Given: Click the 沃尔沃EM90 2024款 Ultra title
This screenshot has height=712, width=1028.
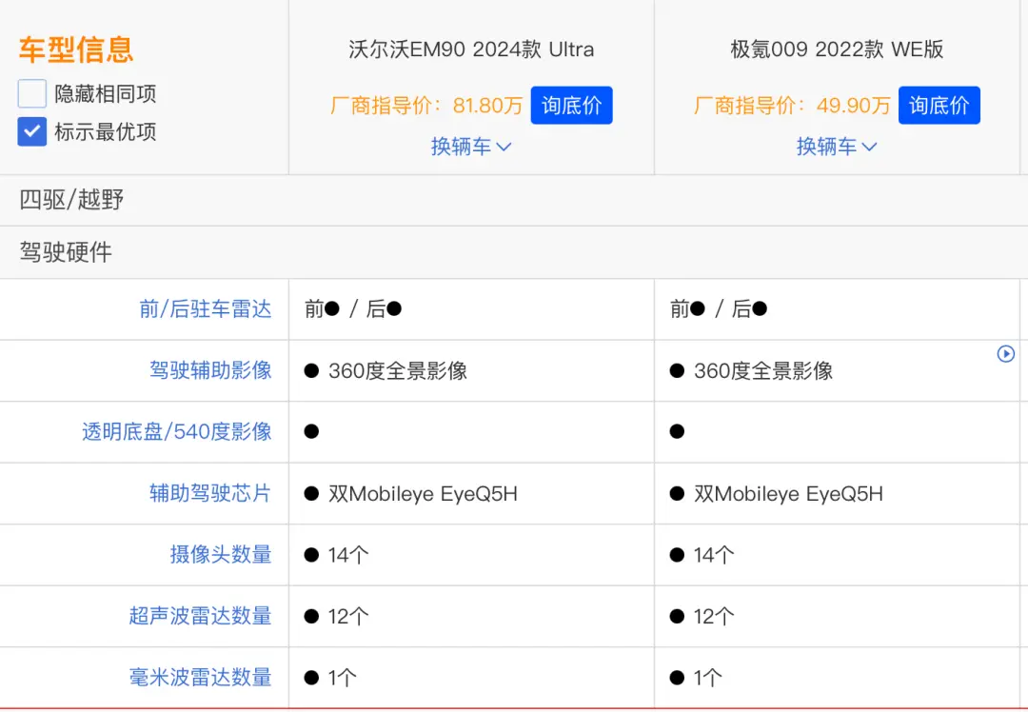Looking at the screenshot, I should click(x=471, y=49).
